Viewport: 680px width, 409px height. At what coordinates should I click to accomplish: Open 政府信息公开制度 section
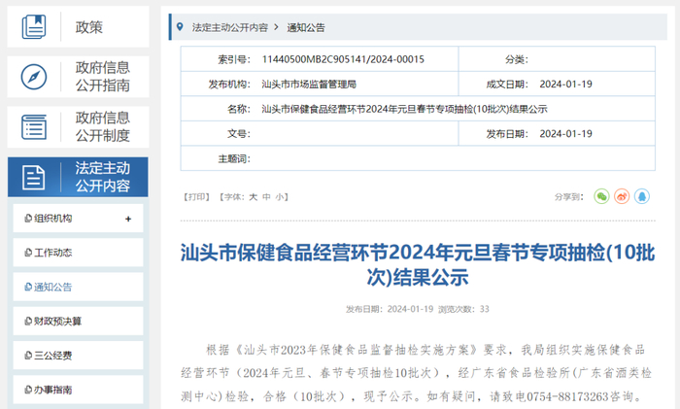[x=78, y=127]
